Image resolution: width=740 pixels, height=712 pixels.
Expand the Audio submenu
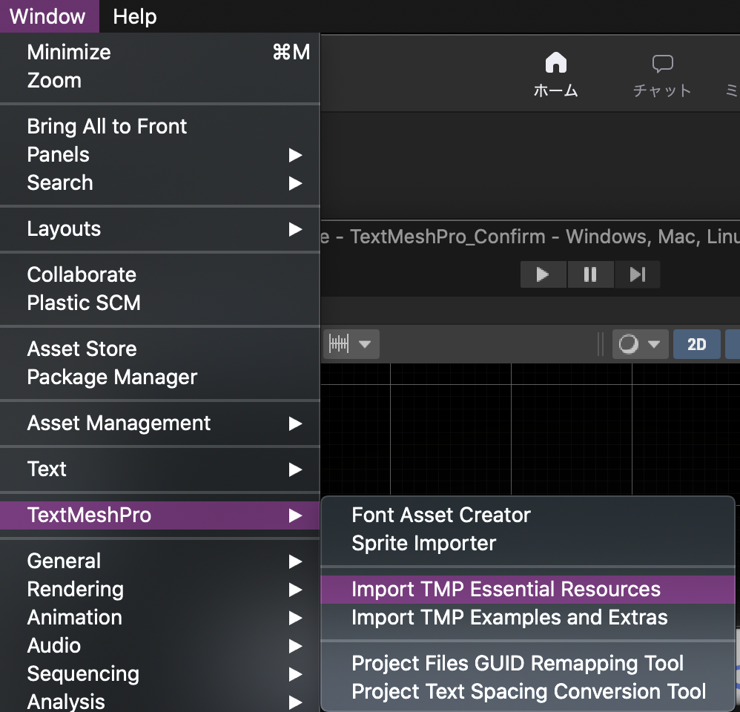point(160,645)
